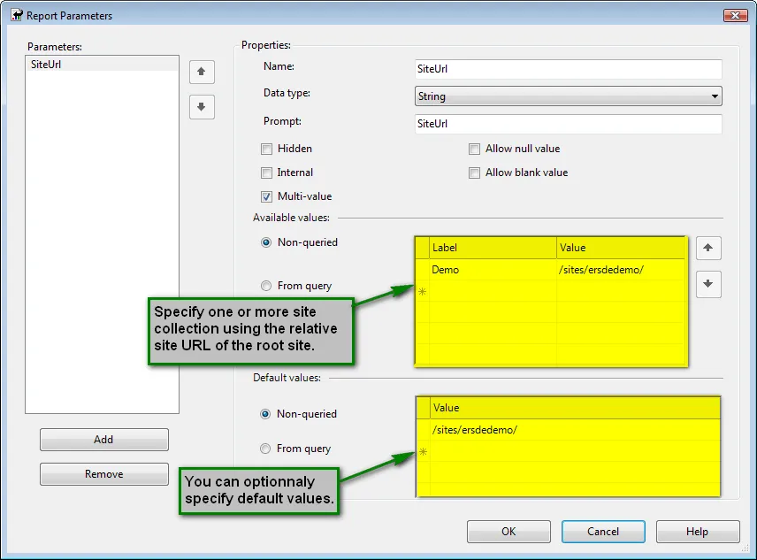Move SiteUrl parameter down using arrow icon

click(x=202, y=107)
